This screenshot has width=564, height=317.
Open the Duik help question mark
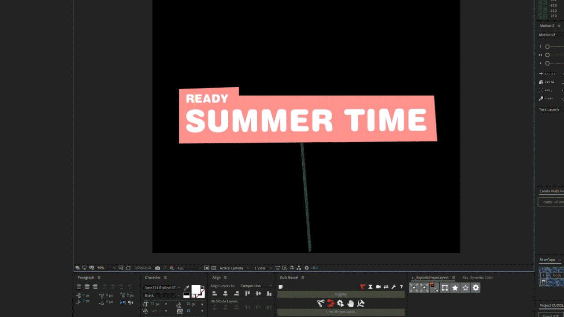click(x=401, y=287)
